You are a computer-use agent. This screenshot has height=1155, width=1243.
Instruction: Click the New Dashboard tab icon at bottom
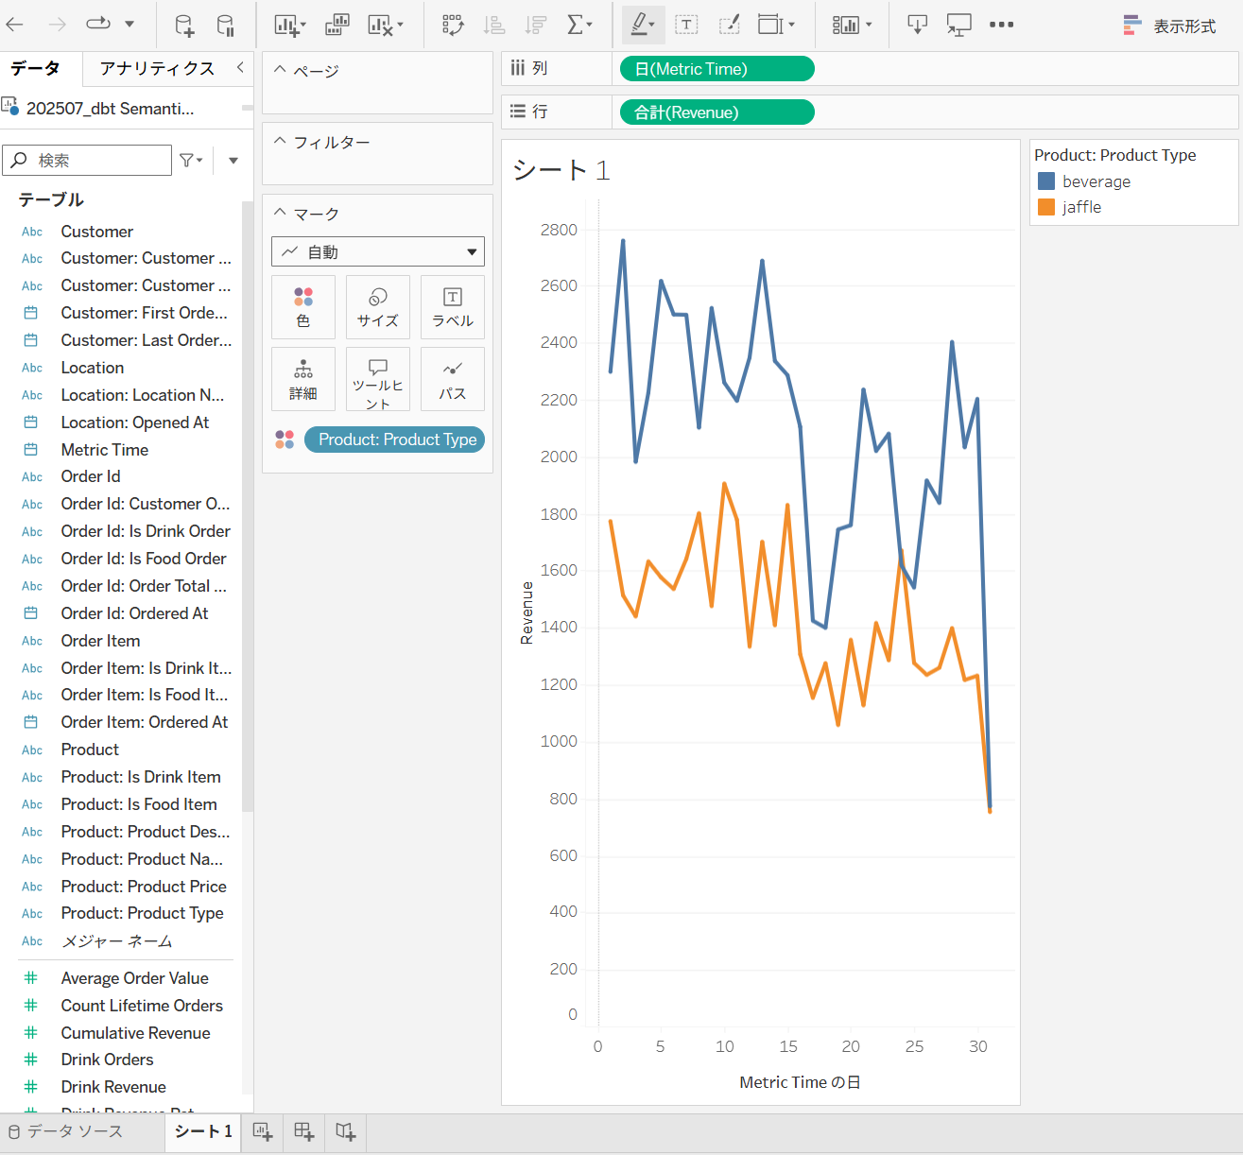(304, 1131)
